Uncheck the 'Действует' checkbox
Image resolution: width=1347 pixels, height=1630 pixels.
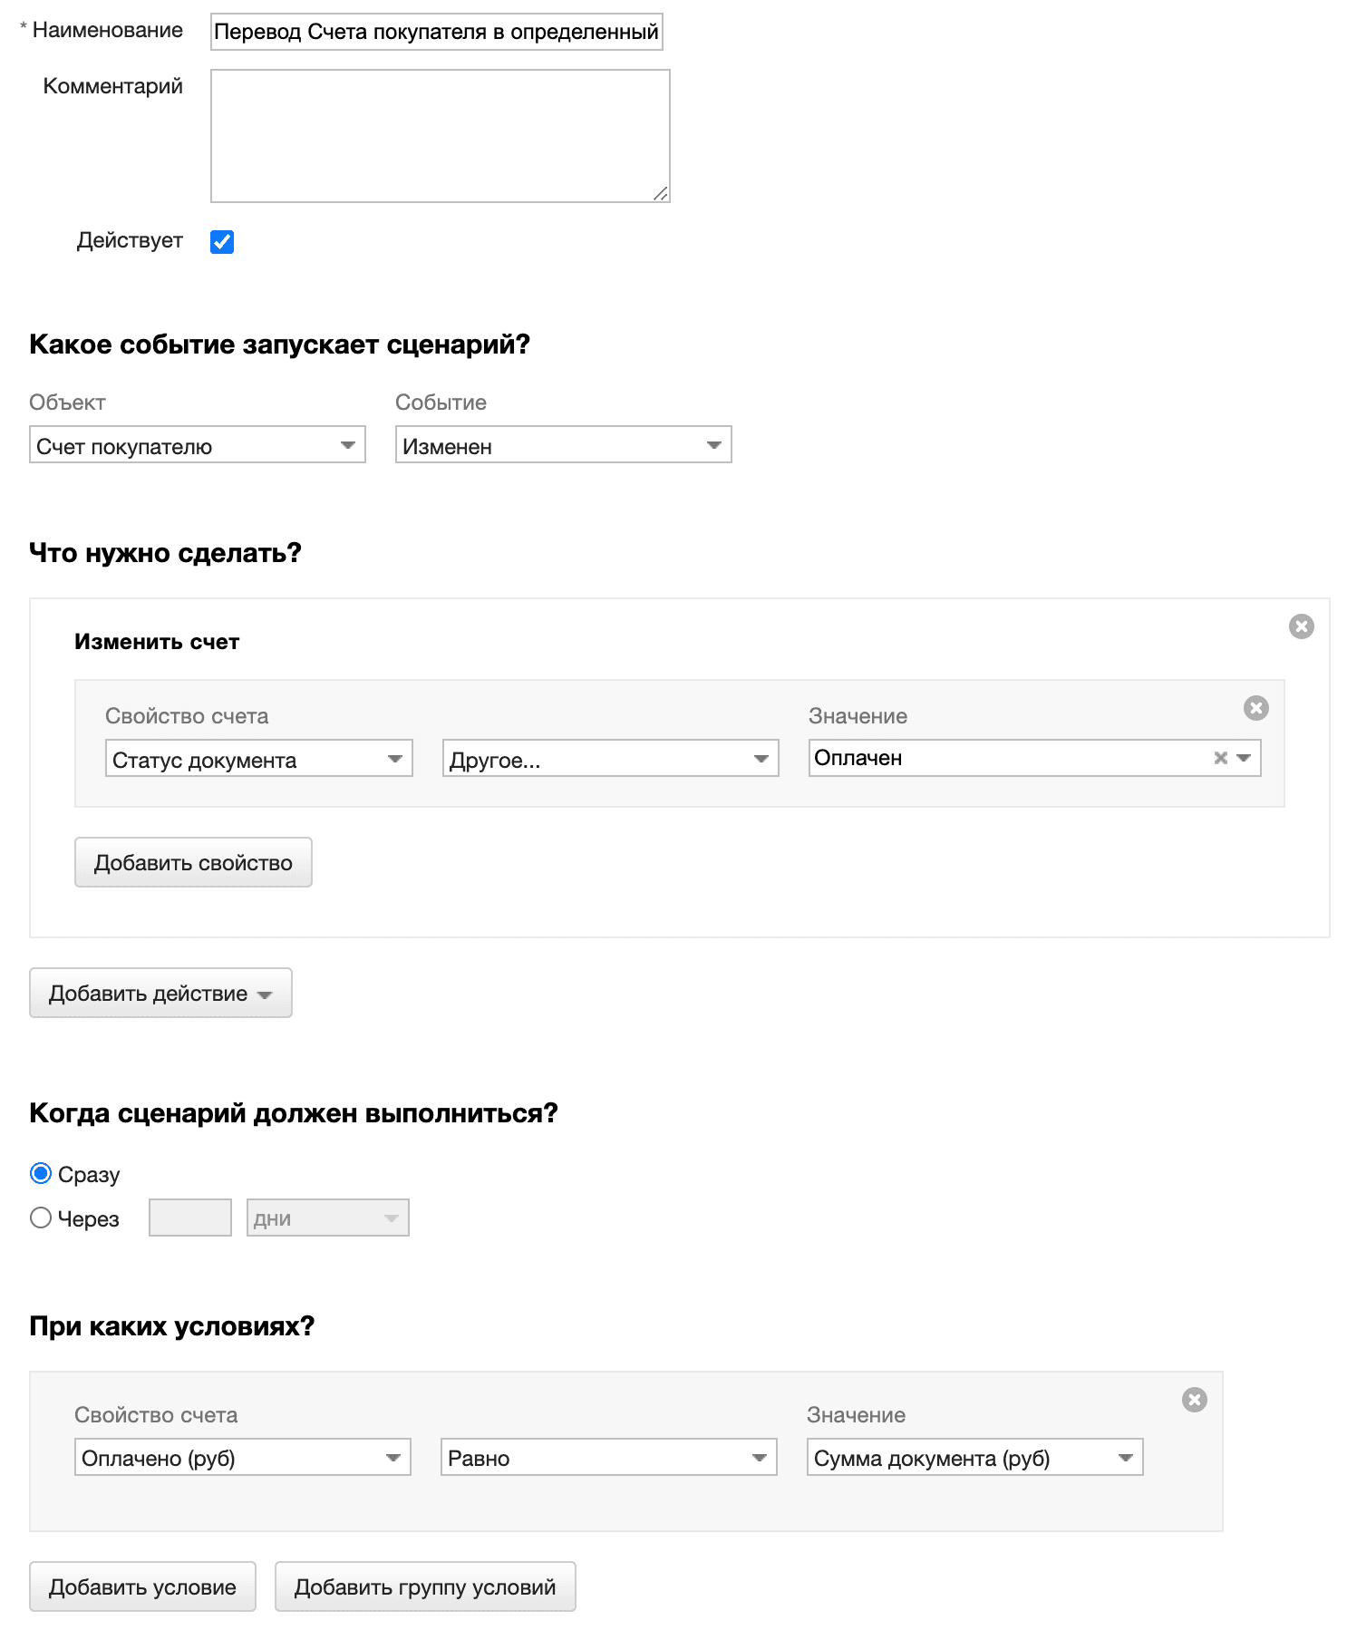pos(222,241)
